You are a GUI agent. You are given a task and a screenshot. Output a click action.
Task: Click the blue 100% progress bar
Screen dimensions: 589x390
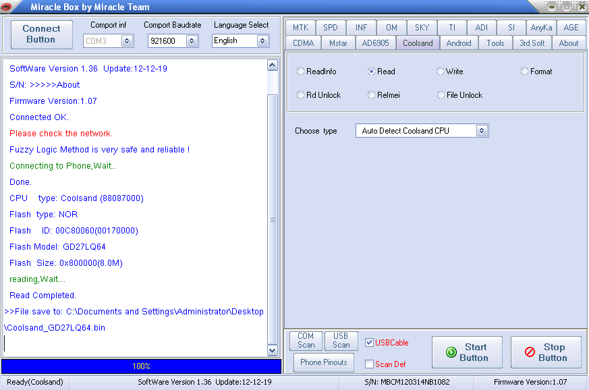click(x=141, y=366)
